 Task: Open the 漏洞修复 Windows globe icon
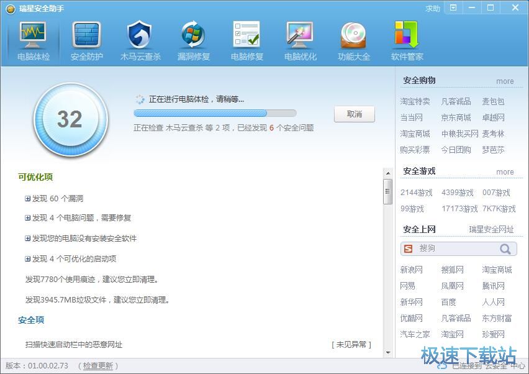coord(193,35)
